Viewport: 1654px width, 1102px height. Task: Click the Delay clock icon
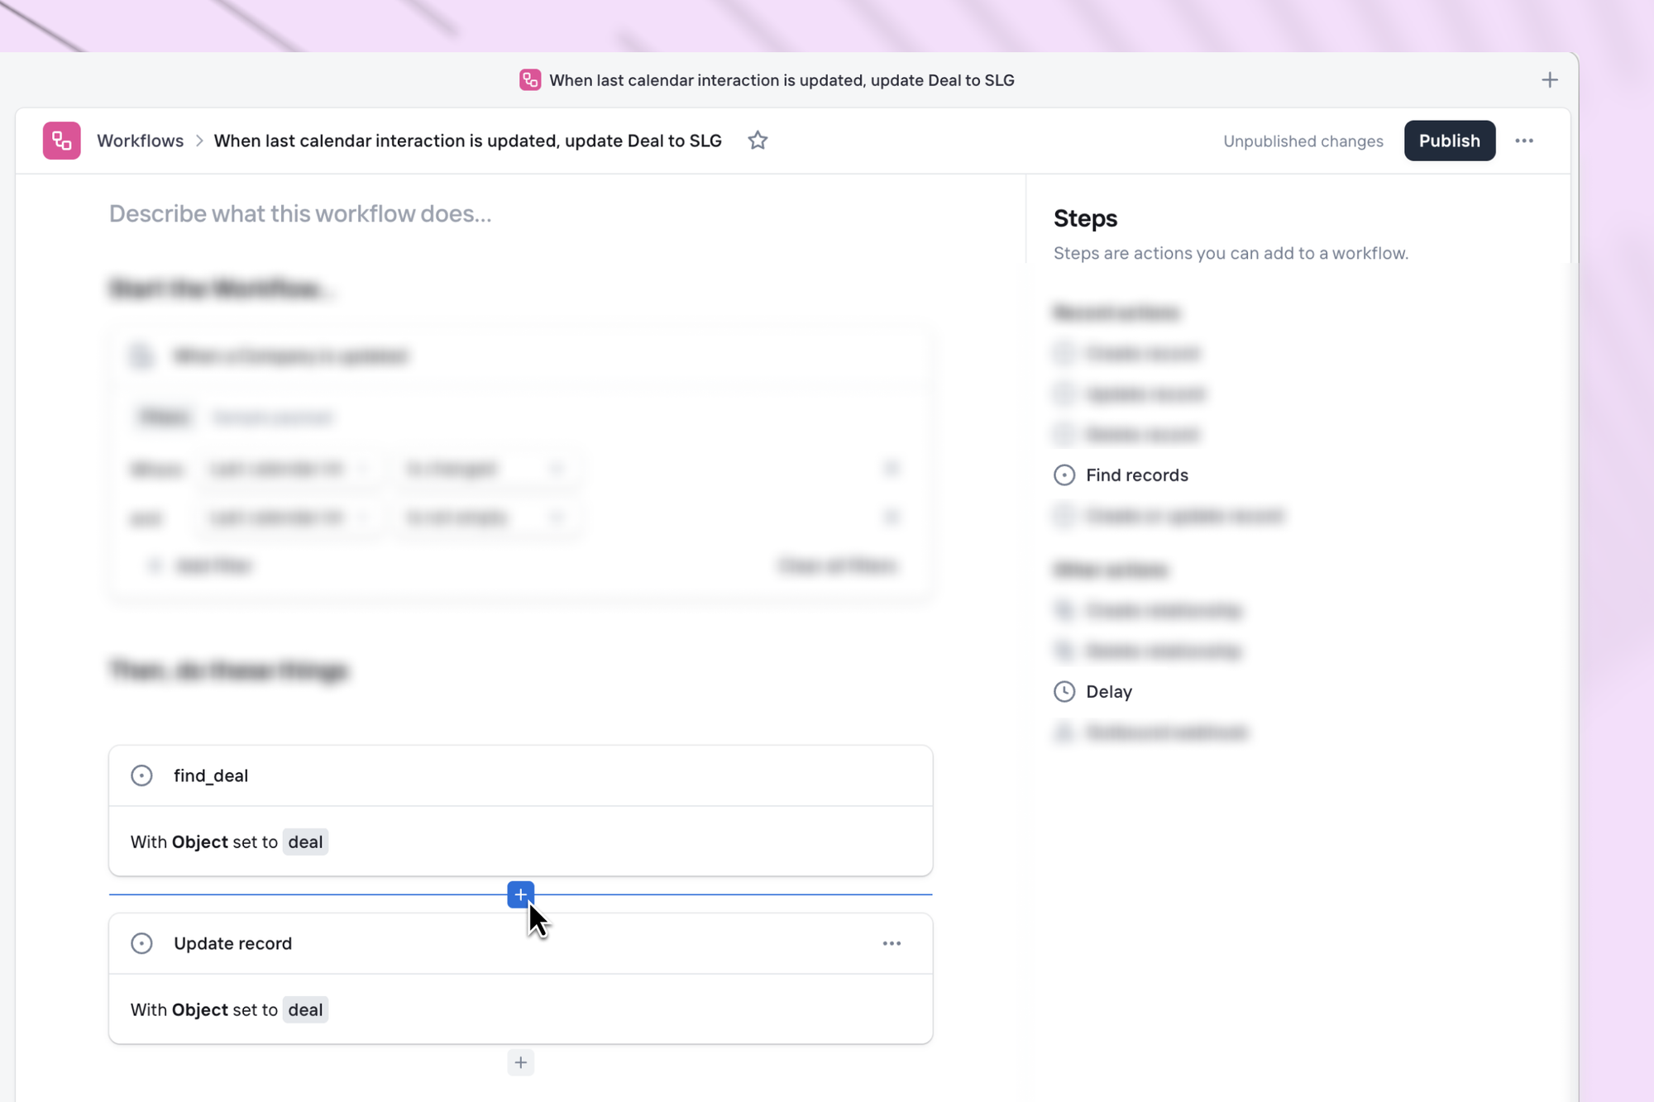tap(1064, 692)
